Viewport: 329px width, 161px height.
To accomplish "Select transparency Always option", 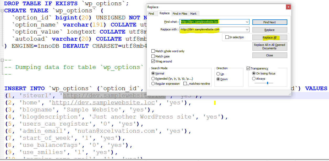I will tap(258, 79).
